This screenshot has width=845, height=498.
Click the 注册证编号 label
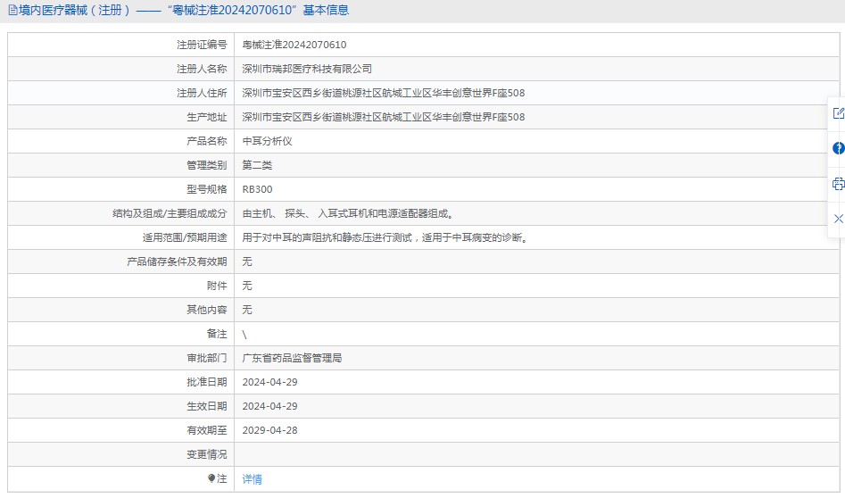[x=202, y=45]
